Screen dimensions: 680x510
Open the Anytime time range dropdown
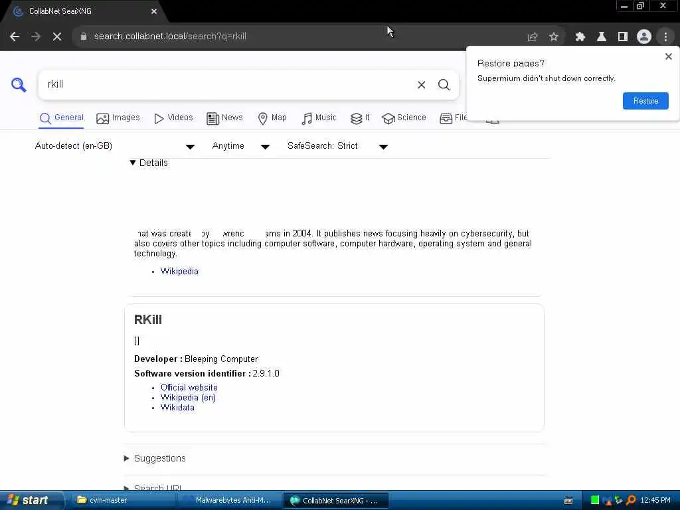coord(241,146)
